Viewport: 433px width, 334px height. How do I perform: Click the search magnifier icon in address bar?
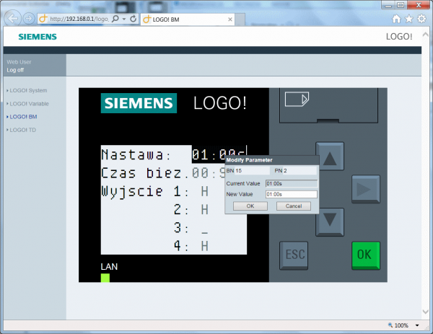click(115, 19)
